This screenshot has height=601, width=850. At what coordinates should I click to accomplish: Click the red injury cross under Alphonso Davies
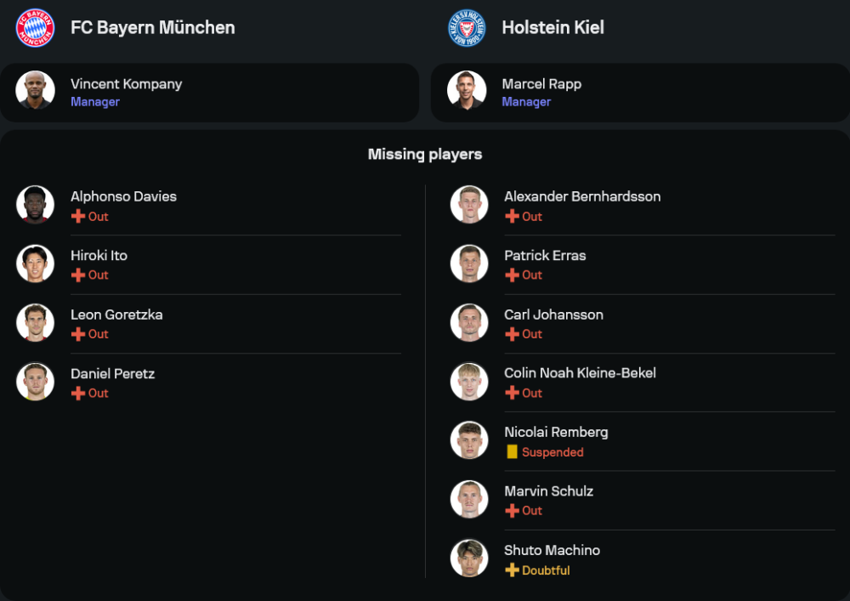tap(78, 217)
